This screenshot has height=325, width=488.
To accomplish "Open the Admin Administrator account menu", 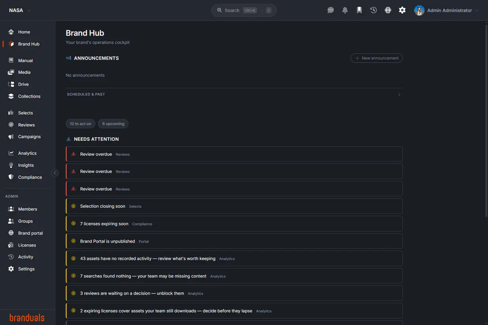I will 447,10.
